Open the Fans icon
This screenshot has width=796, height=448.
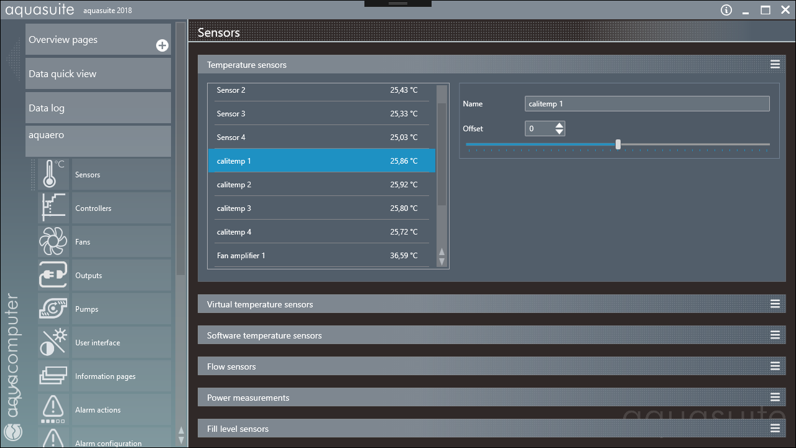coord(53,241)
